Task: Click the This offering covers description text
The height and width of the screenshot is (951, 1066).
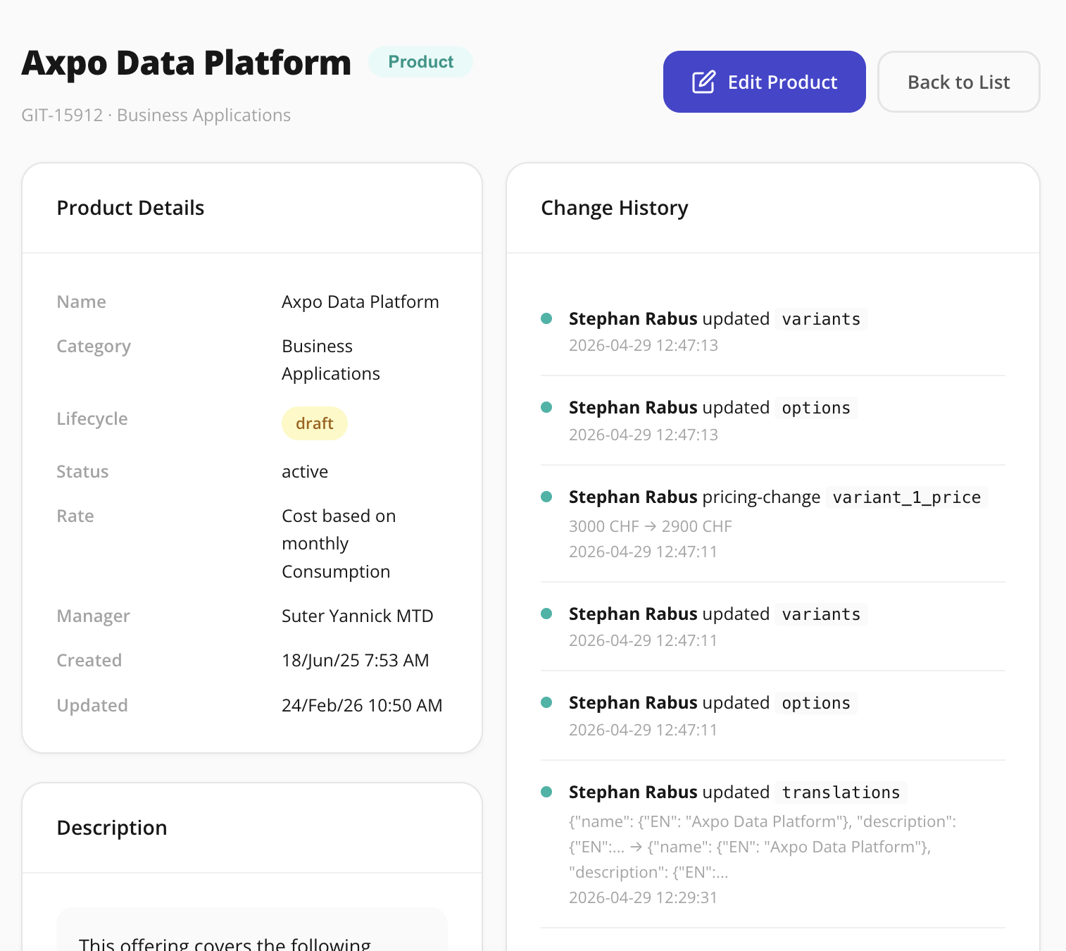Action: [x=225, y=943]
